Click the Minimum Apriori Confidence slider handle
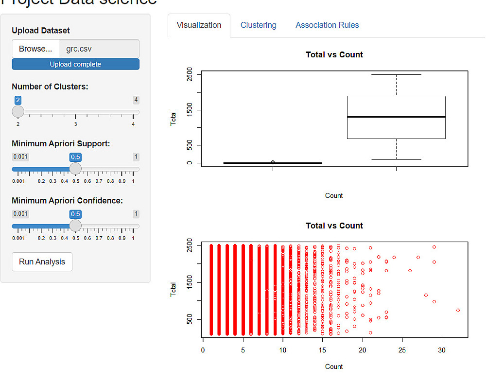Image resolution: width=486 pixels, height=384 pixels. coord(75,226)
